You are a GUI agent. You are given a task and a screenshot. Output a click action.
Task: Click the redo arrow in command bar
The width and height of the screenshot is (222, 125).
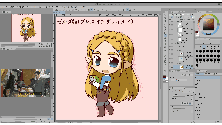pyautogui.click(x=66, y=10)
